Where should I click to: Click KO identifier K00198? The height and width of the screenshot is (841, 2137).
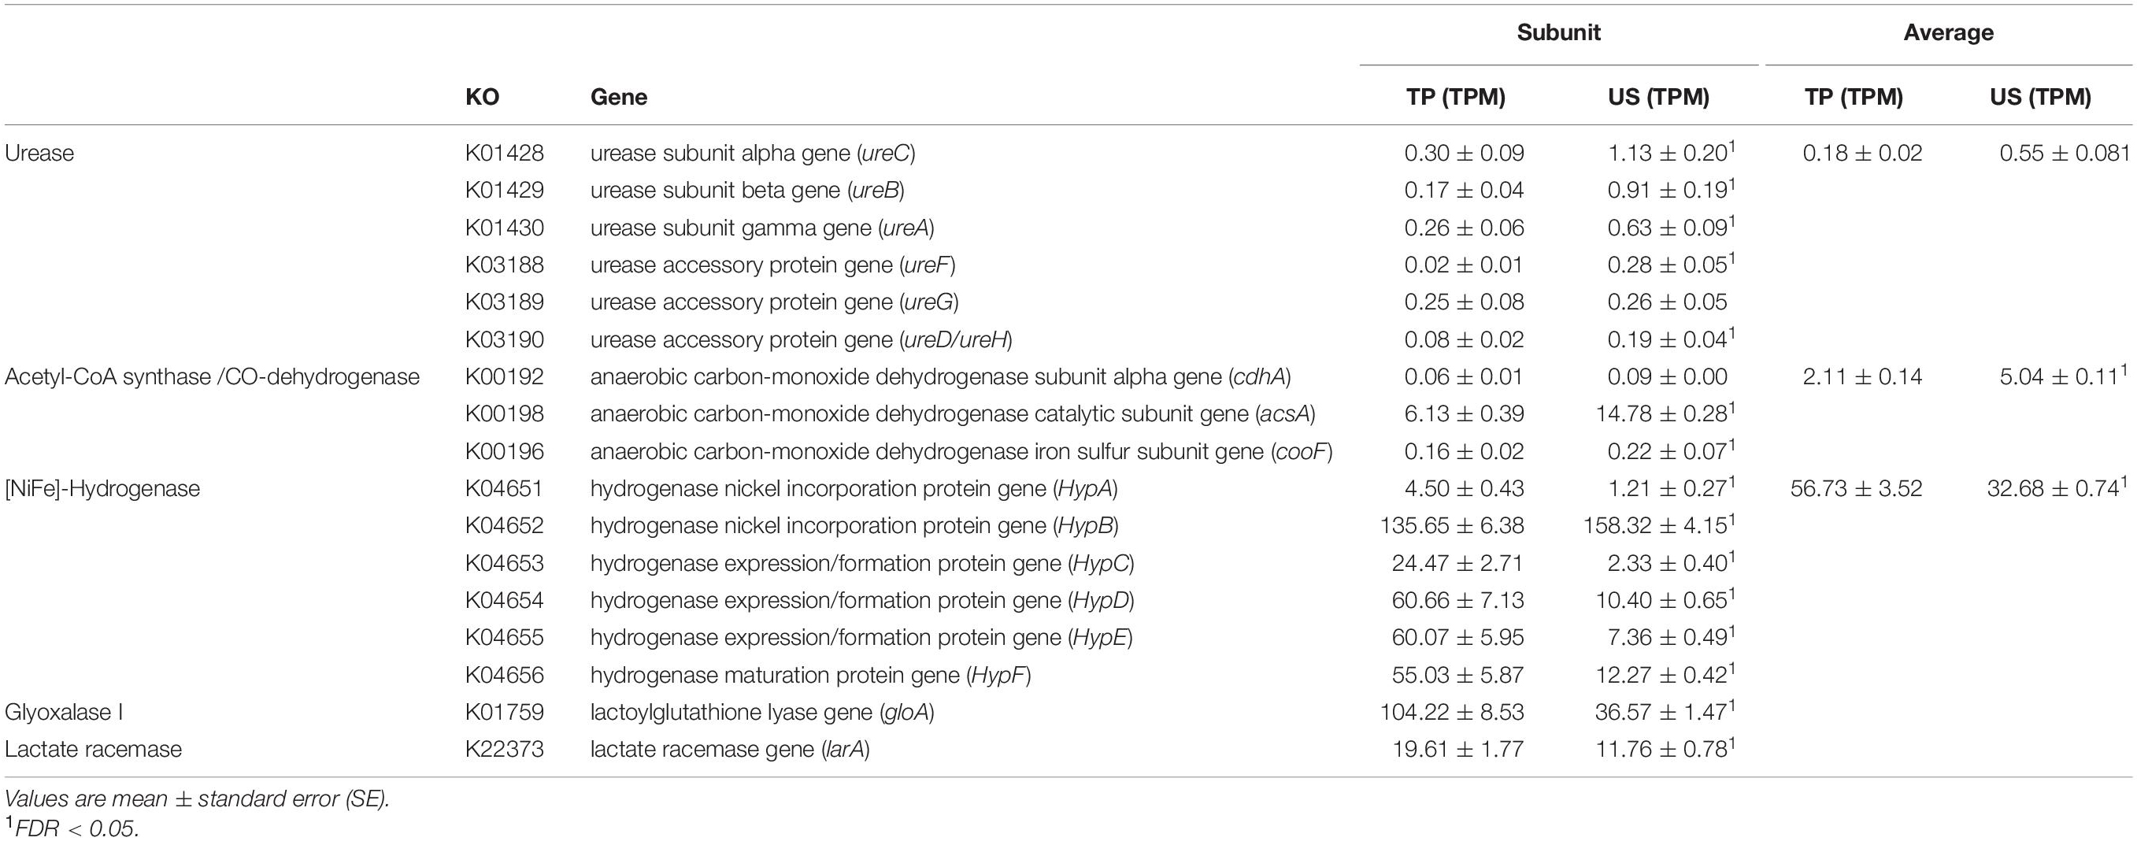pyautogui.click(x=505, y=414)
